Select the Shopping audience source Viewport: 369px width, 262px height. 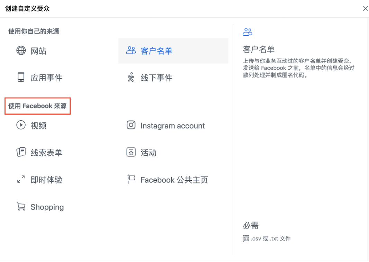coord(47,207)
